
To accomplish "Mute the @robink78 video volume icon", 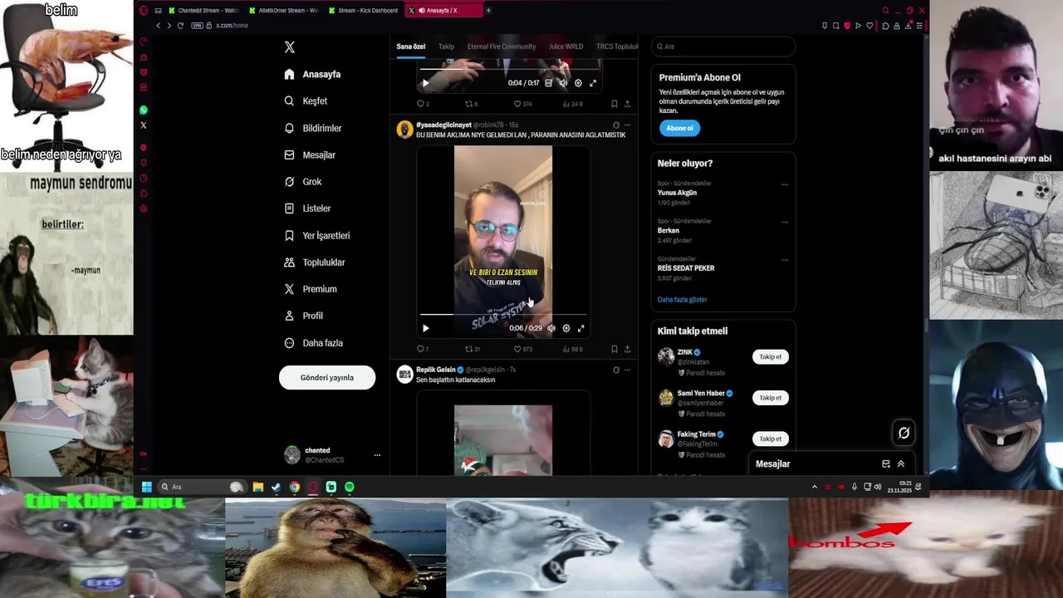I will 551,328.
